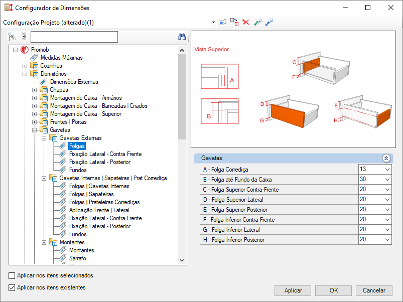This screenshot has height=302, width=403.
Task: Open G - Folga Inferior Lateral dropdown
Action: click(x=387, y=230)
